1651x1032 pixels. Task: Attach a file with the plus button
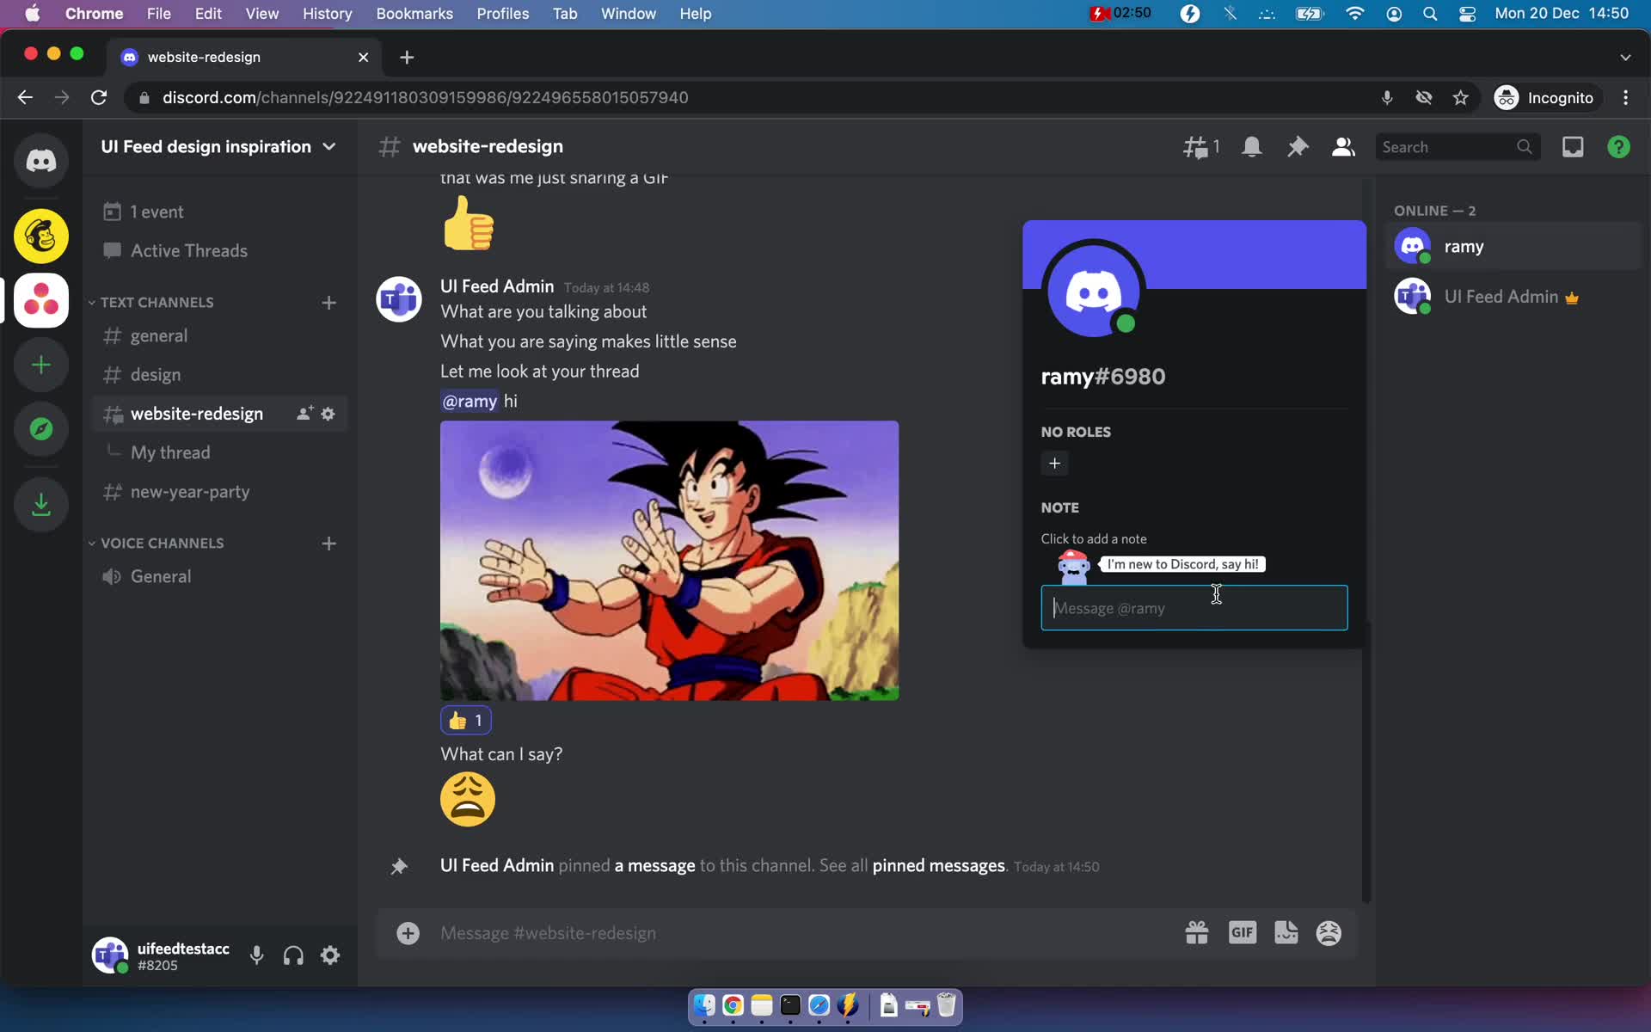pos(408,933)
